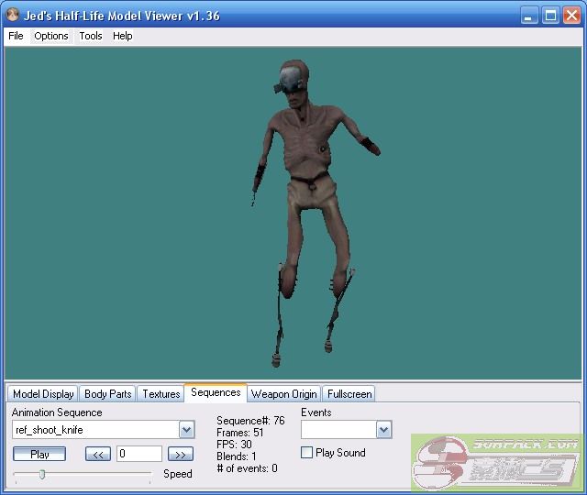Click the frame number input field
587x495 pixels.
[x=138, y=454]
